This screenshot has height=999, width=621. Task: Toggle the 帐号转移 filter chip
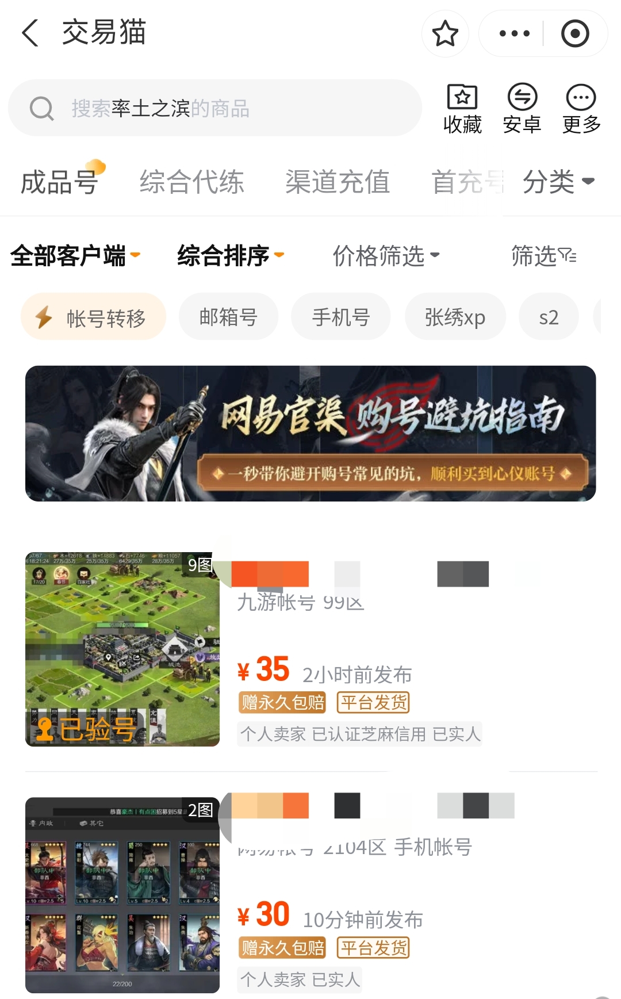pyautogui.click(x=93, y=317)
